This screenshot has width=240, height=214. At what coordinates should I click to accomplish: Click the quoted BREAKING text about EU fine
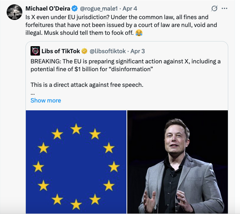(125, 65)
